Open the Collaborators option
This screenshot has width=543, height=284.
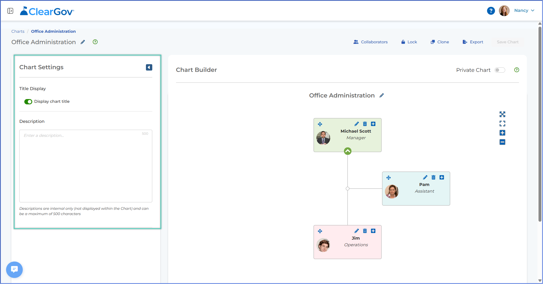pos(371,42)
